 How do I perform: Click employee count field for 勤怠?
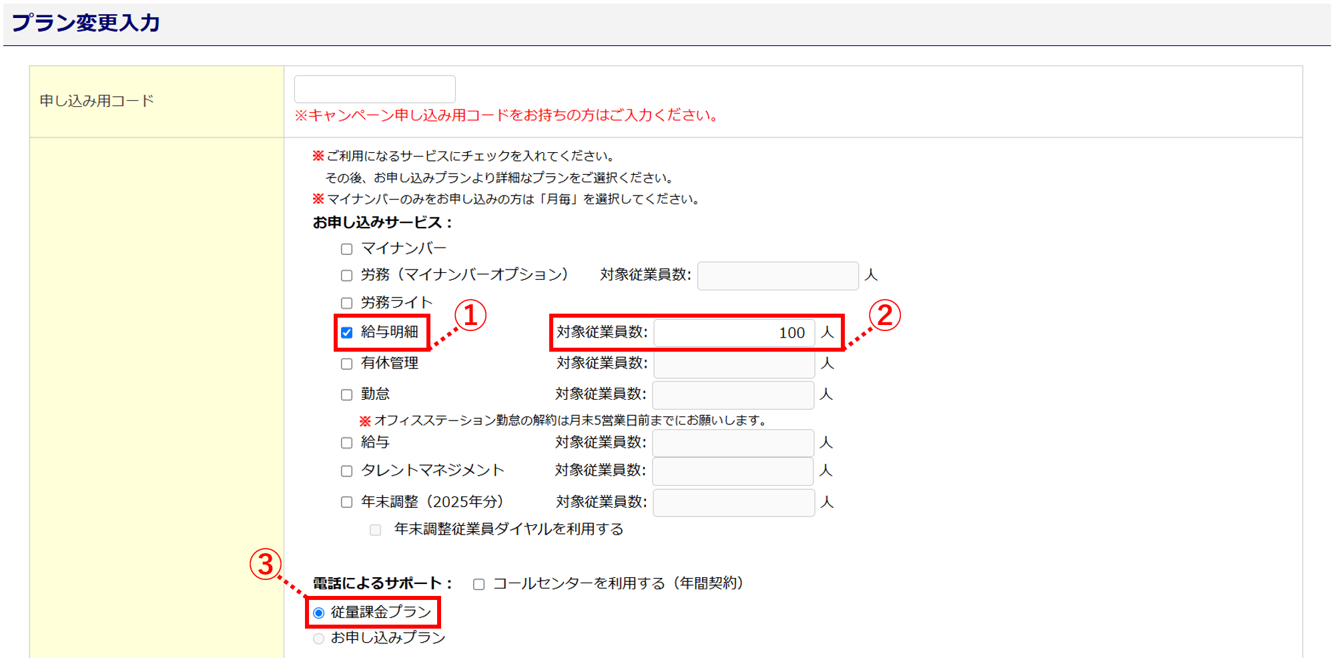[733, 394]
